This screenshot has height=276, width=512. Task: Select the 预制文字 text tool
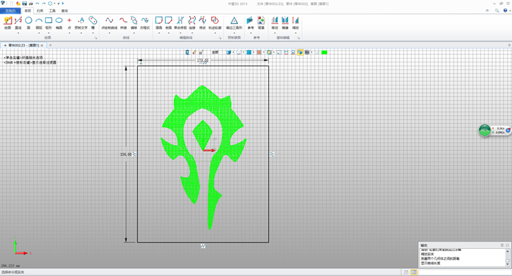click(81, 23)
